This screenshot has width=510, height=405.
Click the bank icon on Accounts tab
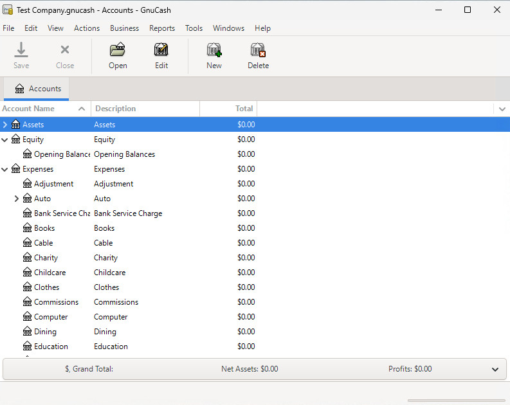19,89
